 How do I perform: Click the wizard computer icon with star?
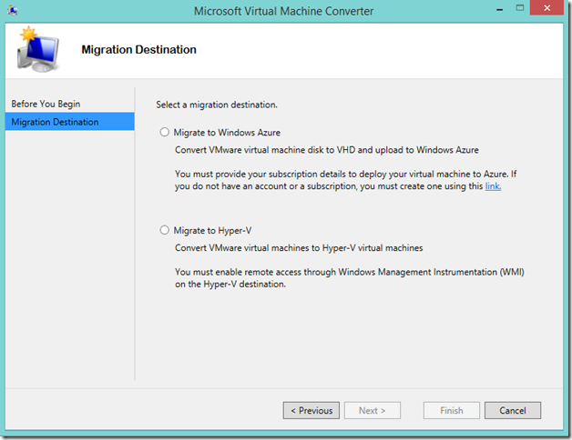(x=38, y=49)
